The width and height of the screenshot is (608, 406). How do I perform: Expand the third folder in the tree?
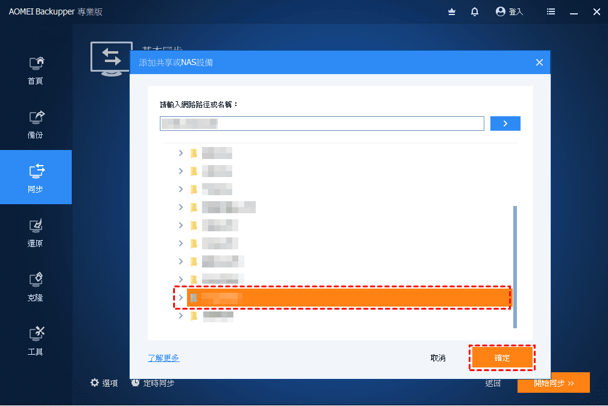pyautogui.click(x=181, y=189)
